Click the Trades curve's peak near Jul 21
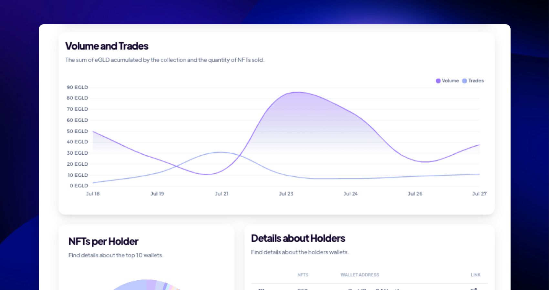 [220, 152]
